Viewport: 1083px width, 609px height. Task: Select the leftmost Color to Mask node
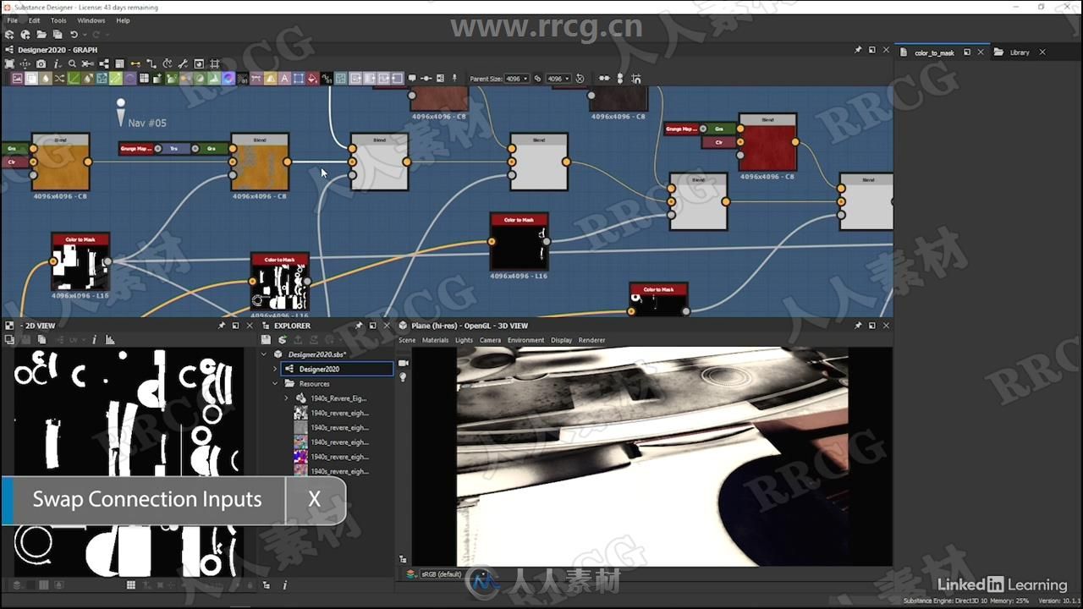coord(80,262)
